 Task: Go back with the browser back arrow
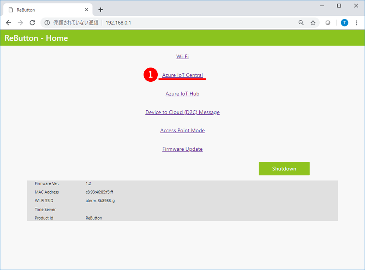[x=9, y=22]
